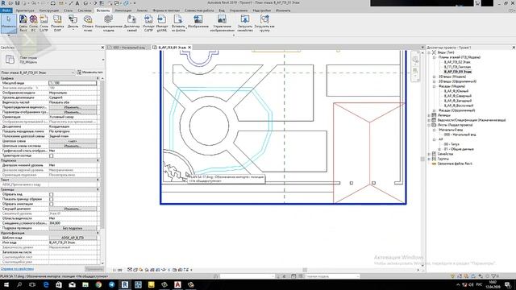
Task: Select Связанные файлы Revit in project browser
Action: pyautogui.click(x=455, y=164)
